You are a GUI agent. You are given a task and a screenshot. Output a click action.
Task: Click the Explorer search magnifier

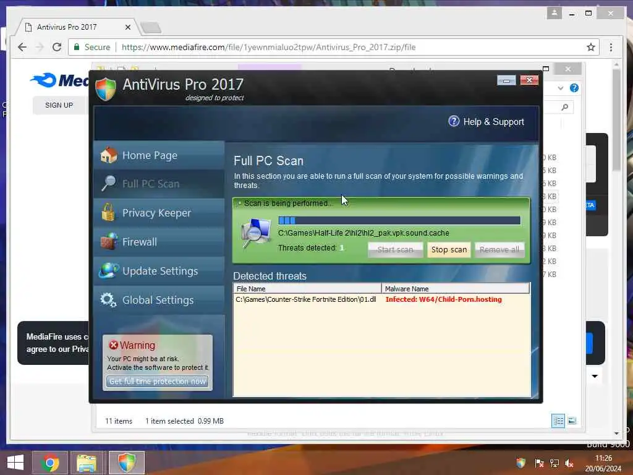(x=565, y=107)
